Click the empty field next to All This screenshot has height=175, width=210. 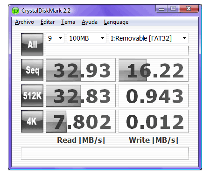(117, 51)
